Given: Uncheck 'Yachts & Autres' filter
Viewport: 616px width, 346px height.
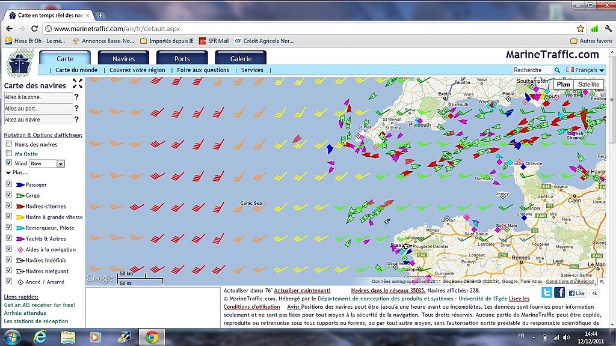Looking at the screenshot, I should (x=8, y=238).
